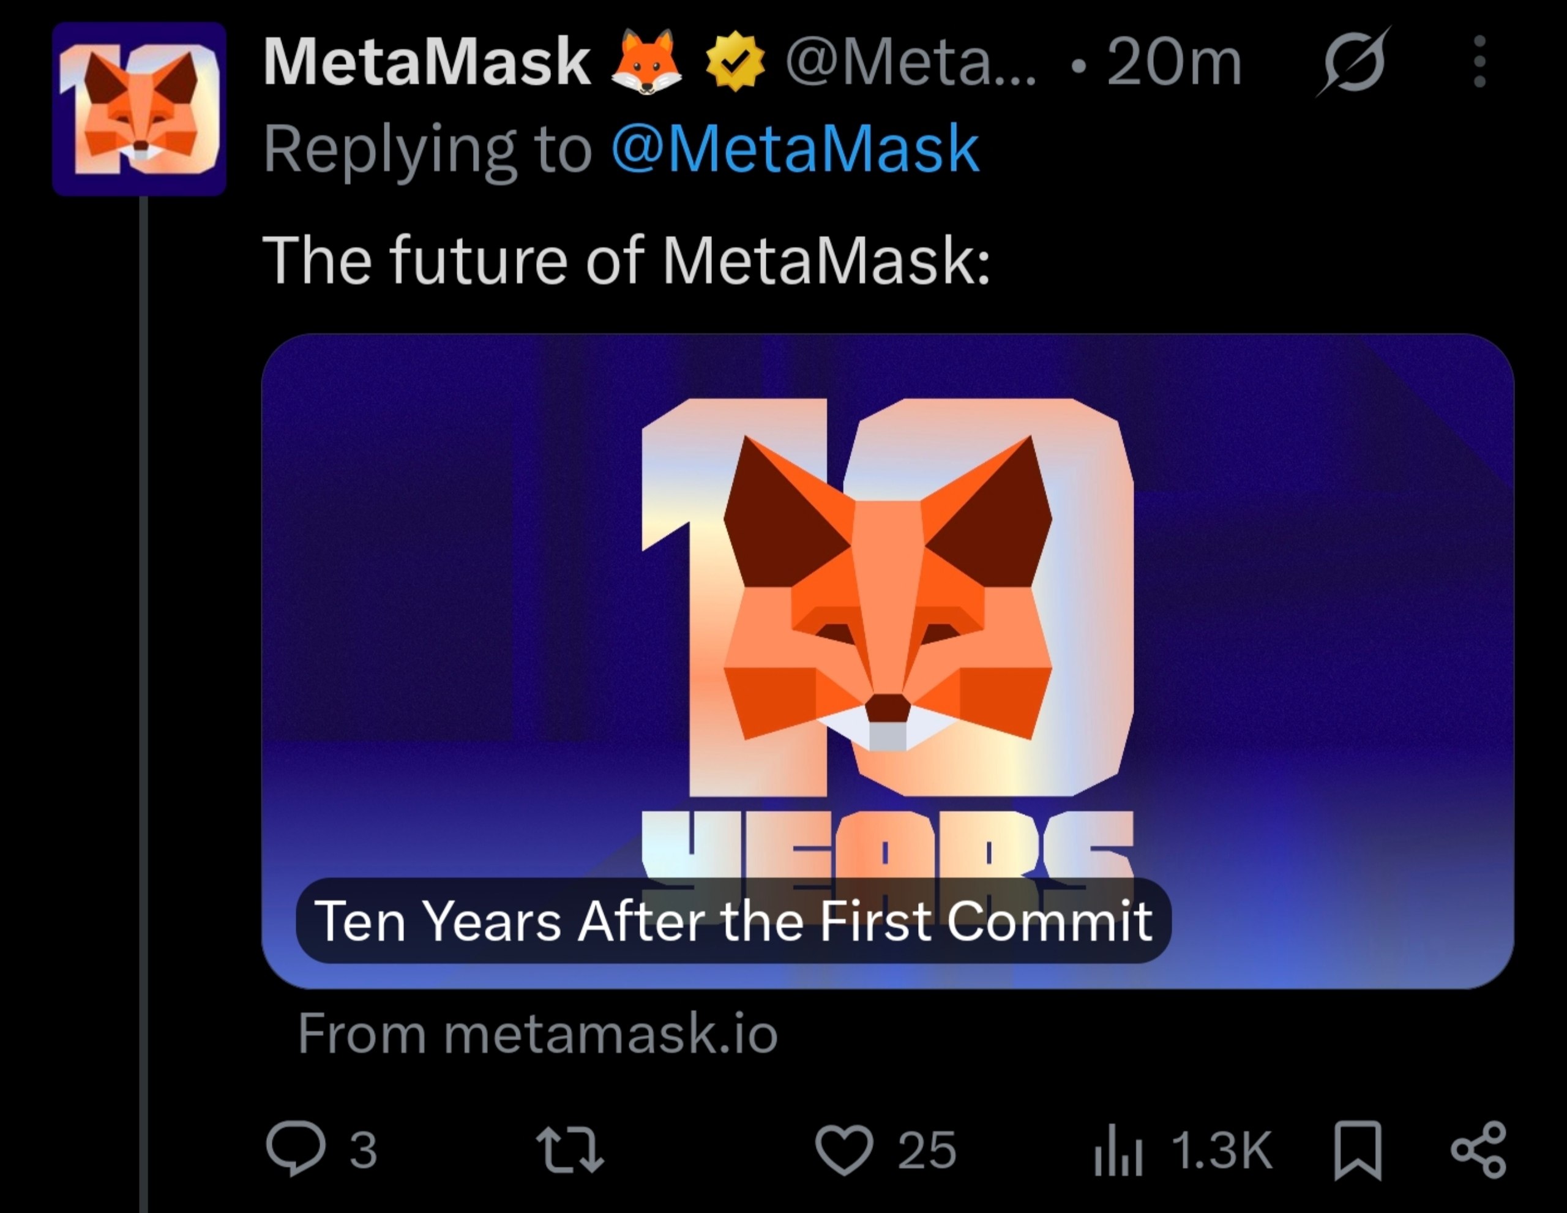Image resolution: width=1567 pixels, height=1213 pixels.
Task: Open the 10 Years link preview card
Action: click(888, 661)
